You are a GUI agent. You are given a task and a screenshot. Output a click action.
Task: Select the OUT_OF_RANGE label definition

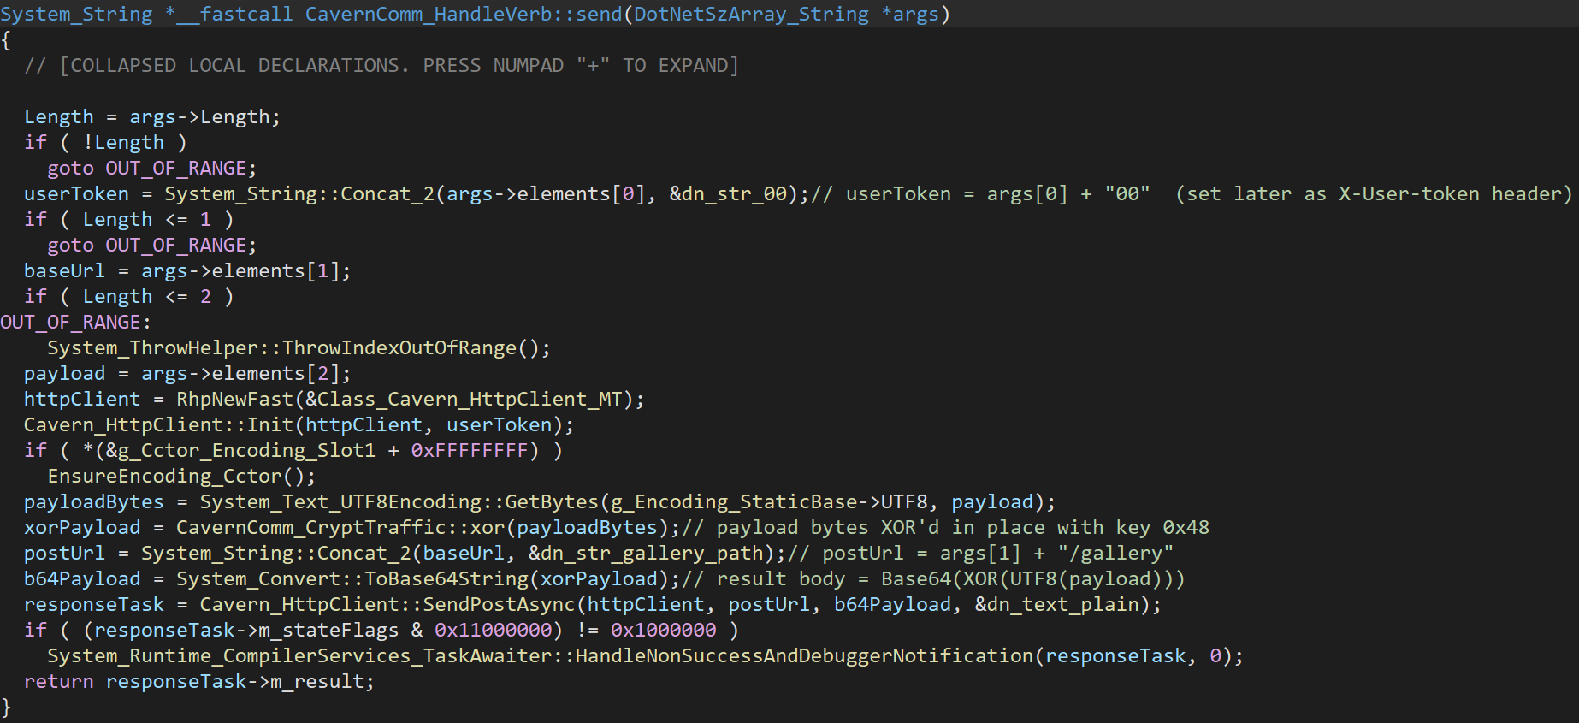point(75,323)
